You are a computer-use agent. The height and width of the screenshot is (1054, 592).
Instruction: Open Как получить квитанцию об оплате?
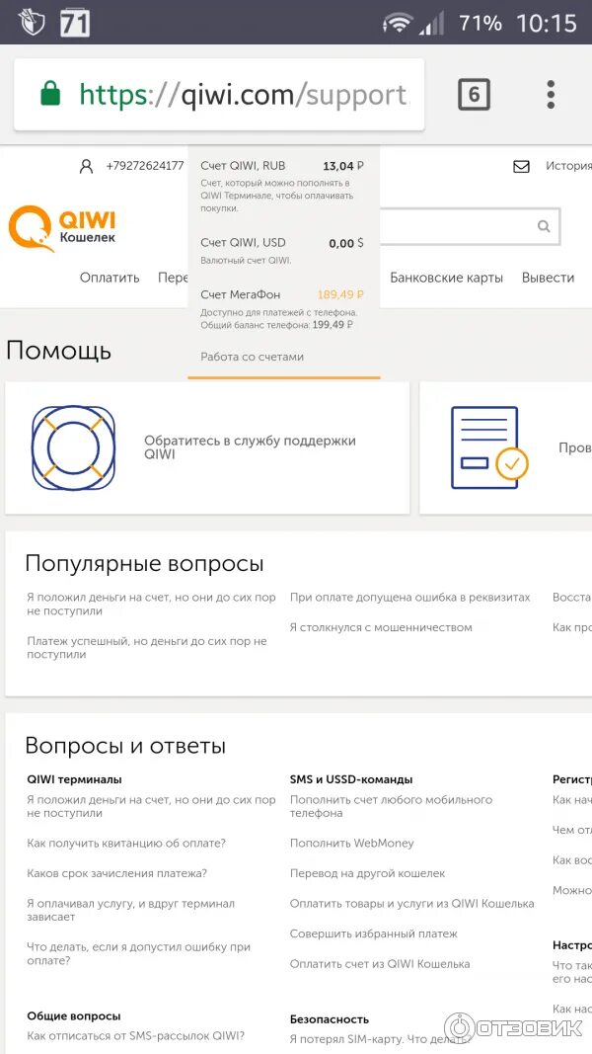click(126, 843)
